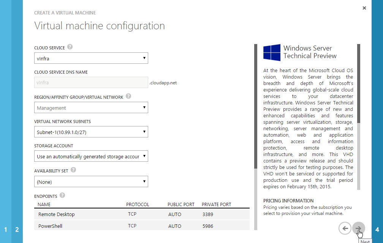Close the virtual machine wizard
The height and width of the screenshot is (243, 383).
tap(364, 8)
